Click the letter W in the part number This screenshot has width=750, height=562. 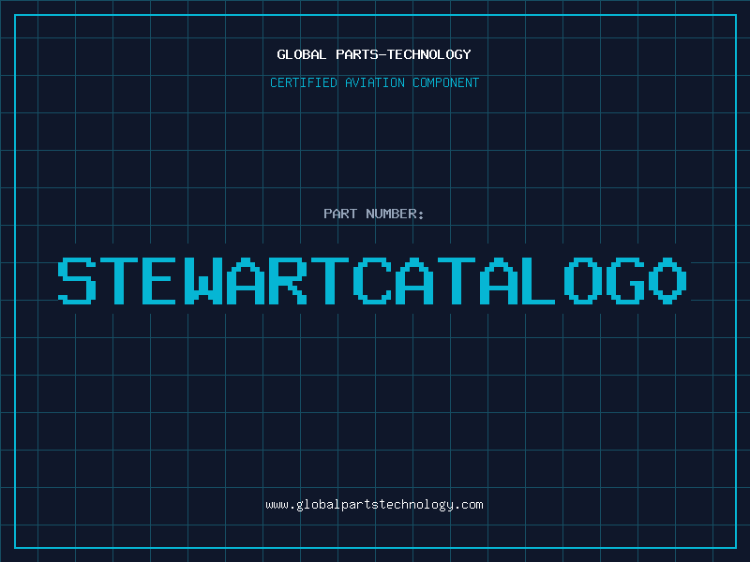(x=207, y=280)
